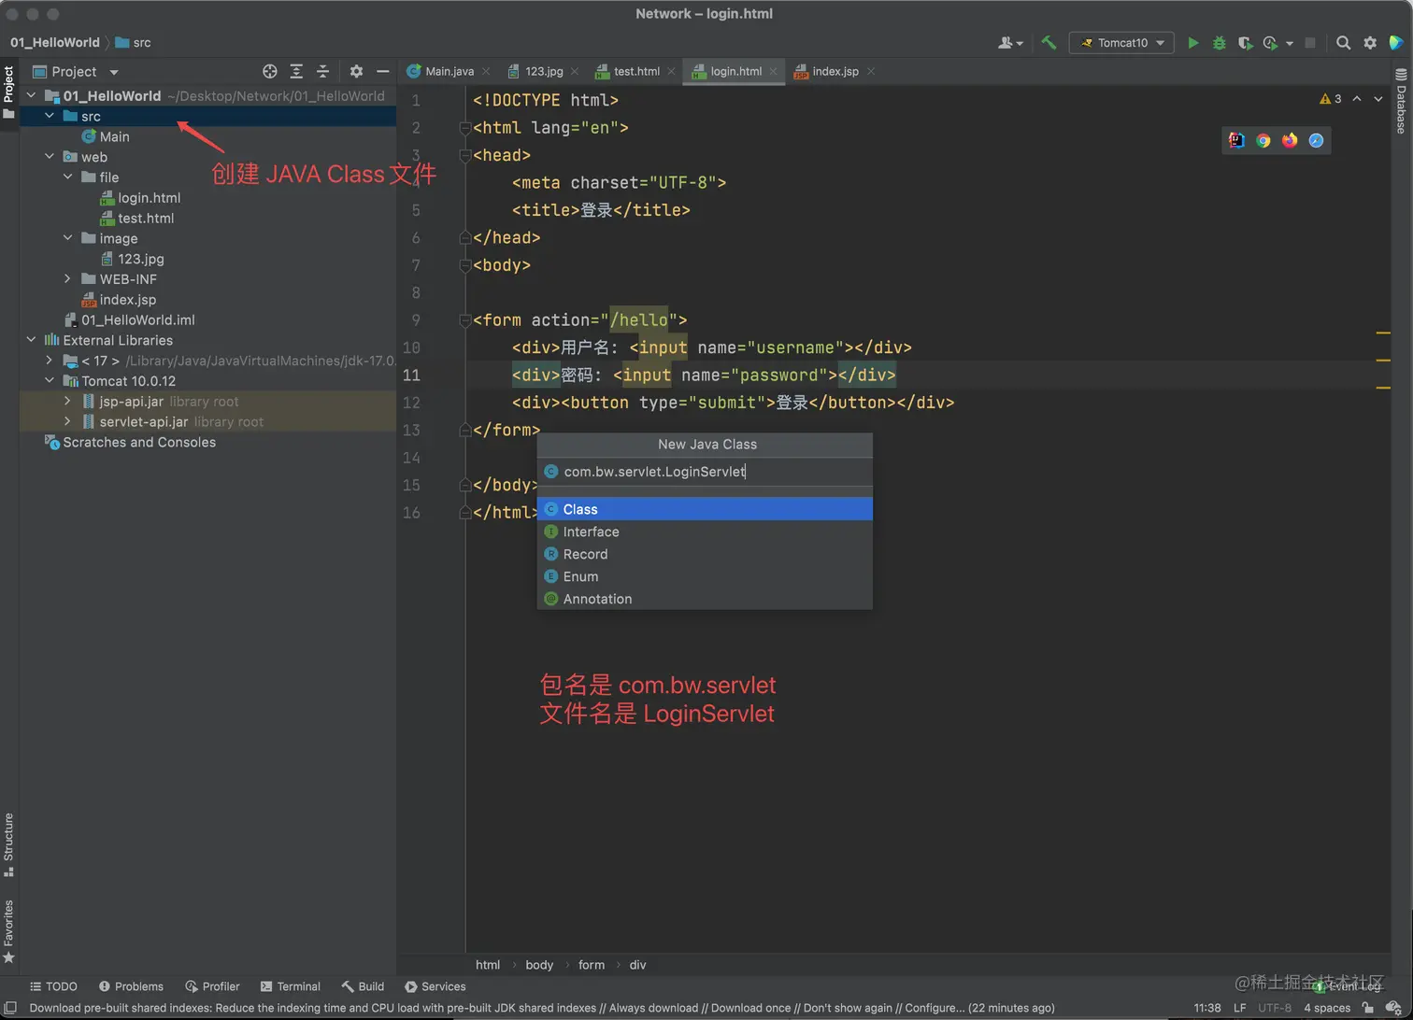Open profiler run options dropdown arrow

click(x=1290, y=44)
